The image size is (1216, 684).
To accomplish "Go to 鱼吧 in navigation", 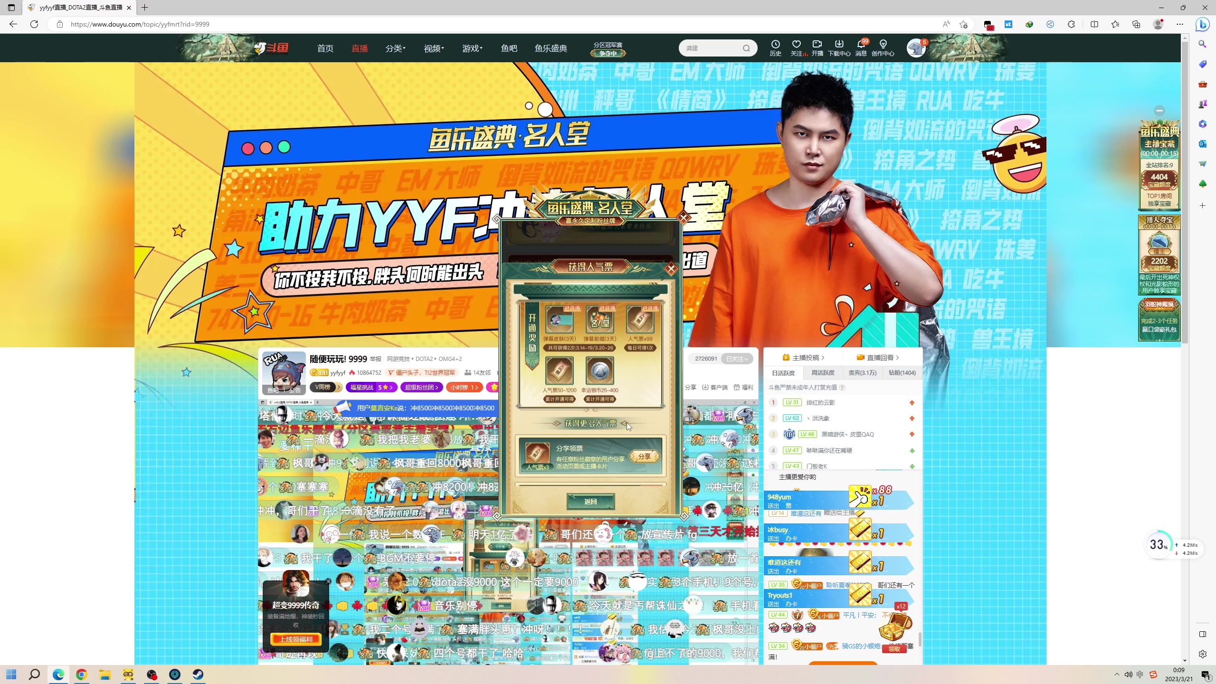I will point(509,48).
